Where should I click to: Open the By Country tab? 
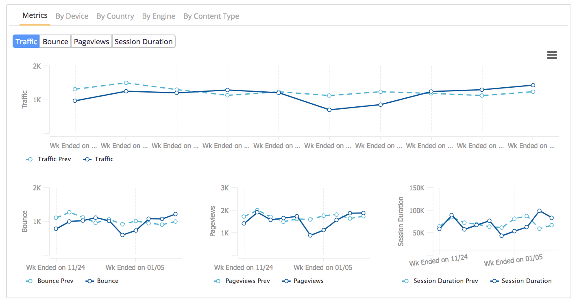pos(115,16)
